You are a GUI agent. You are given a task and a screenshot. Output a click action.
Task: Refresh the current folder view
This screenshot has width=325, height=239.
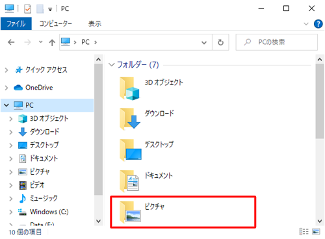(x=220, y=42)
